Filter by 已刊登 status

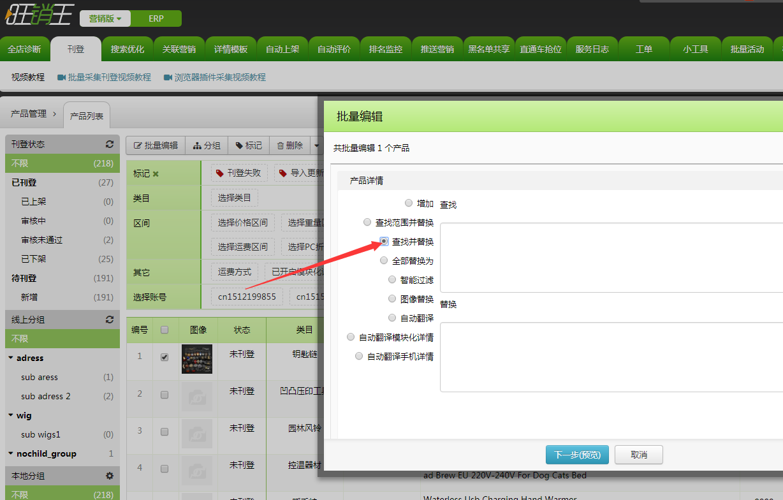click(62, 182)
